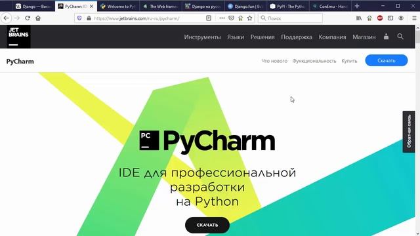Click page vertical scrollbar thumb

(x=417, y=37)
